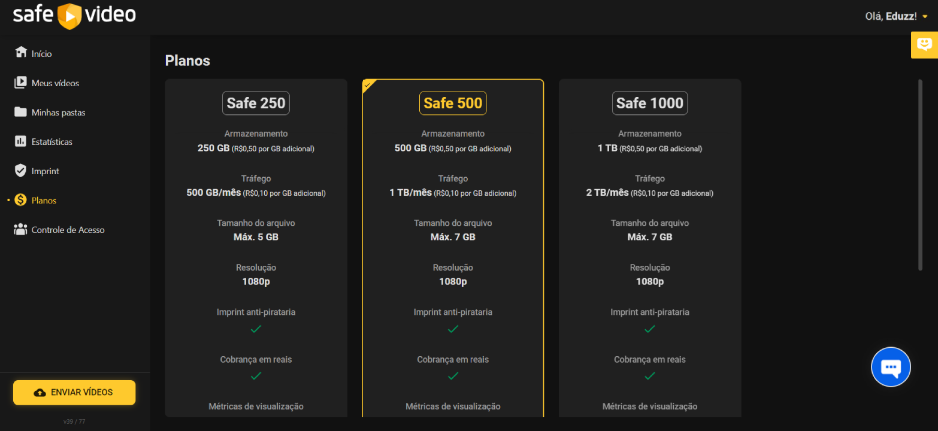Click the selected-plan checkmark corner badge

tap(368, 85)
